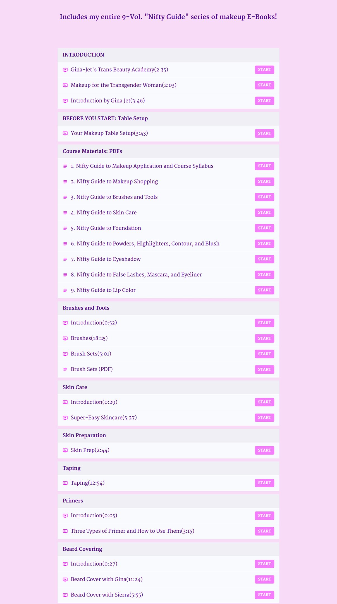Click video icon beside Super-Easy Skincare lesson

[x=65, y=418]
